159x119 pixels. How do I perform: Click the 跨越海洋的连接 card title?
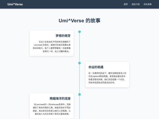click(60, 98)
